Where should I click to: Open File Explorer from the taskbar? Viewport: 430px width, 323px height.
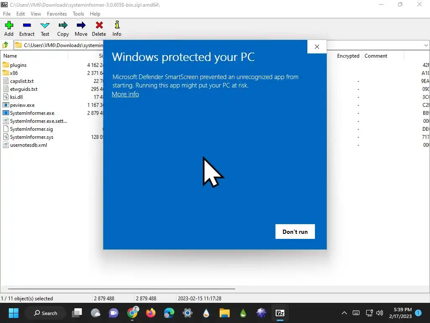click(224, 313)
